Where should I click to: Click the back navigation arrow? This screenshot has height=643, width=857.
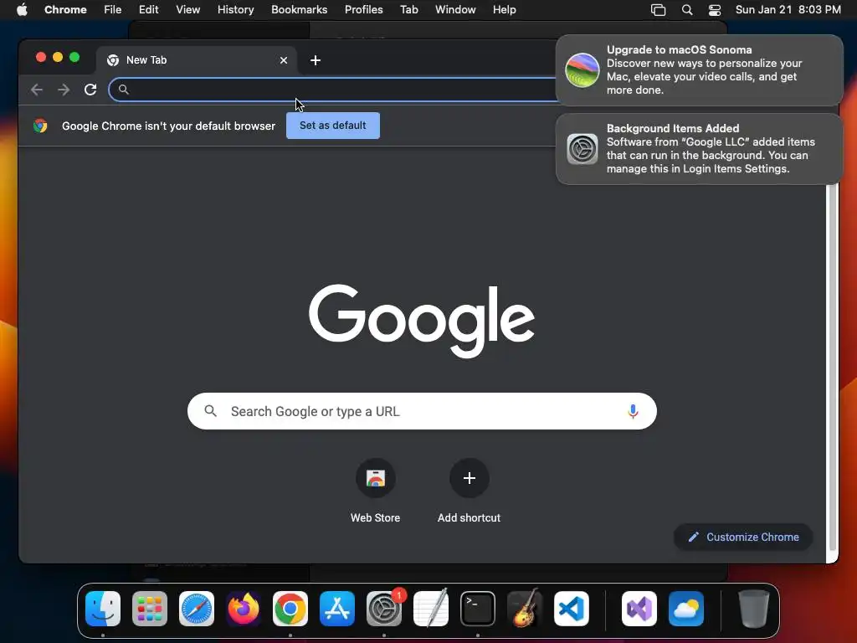coord(37,90)
